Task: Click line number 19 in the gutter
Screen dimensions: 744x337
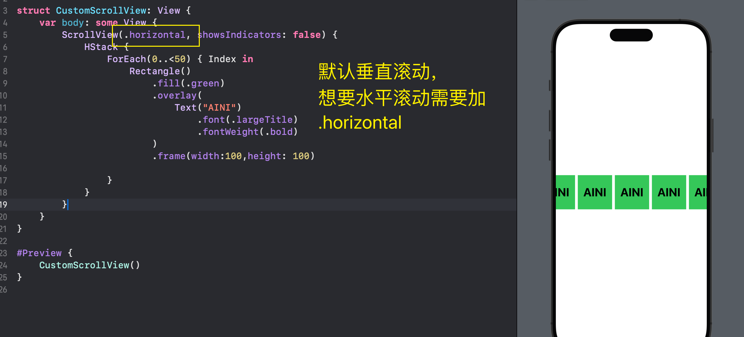Action: tap(4, 205)
